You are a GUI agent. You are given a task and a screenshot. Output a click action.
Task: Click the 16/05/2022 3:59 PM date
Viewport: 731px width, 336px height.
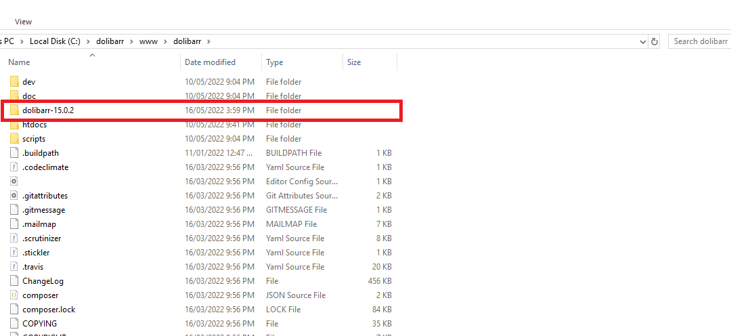pyautogui.click(x=219, y=110)
